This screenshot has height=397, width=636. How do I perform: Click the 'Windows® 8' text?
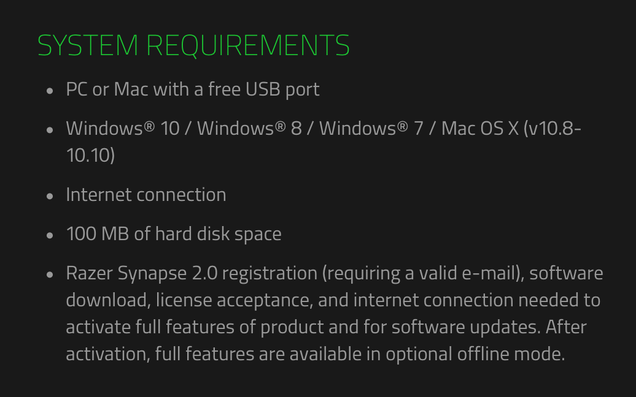click(249, 129)
